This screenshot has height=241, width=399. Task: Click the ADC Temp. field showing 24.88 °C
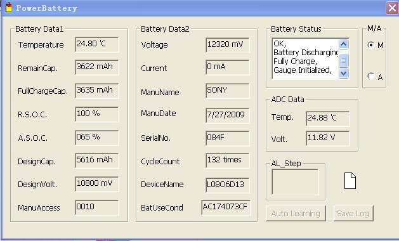(x=328, y=119)
